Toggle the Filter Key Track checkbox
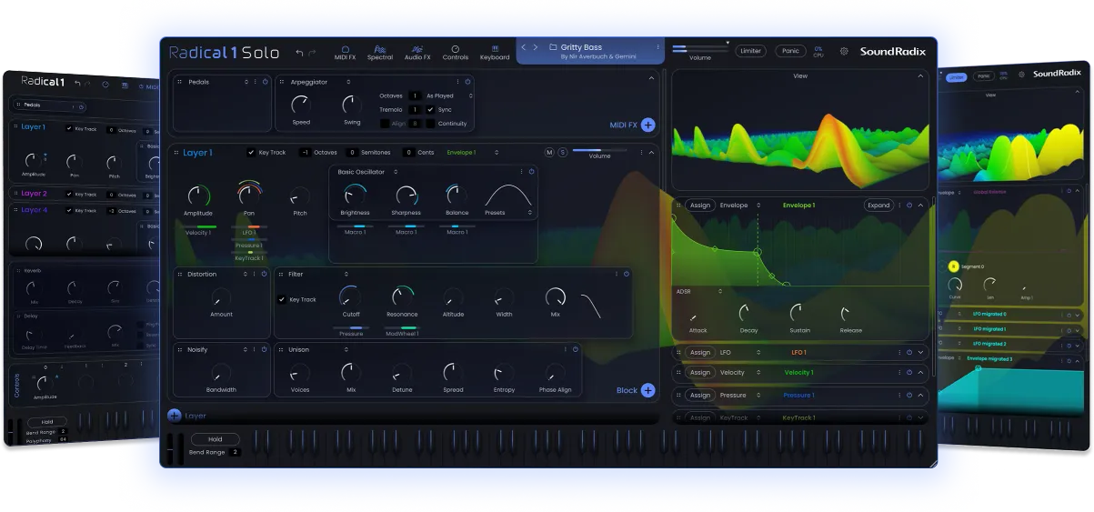Image resolution: width=1094 pixels, height=512 pixels. (x=282, y=299)
